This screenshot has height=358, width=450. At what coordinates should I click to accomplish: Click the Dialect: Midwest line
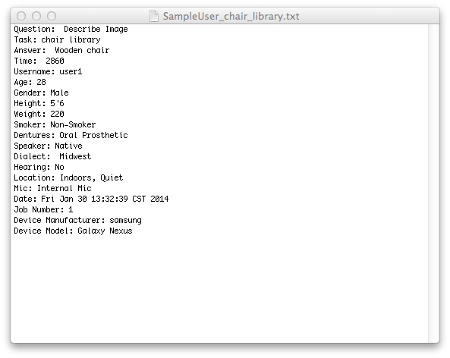[x=52, y=156]
